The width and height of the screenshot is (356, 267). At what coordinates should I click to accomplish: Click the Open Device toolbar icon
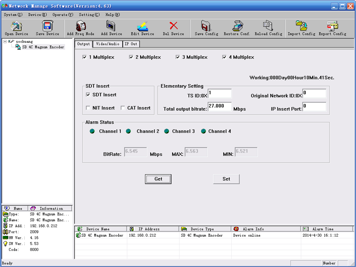pos(16,26)
